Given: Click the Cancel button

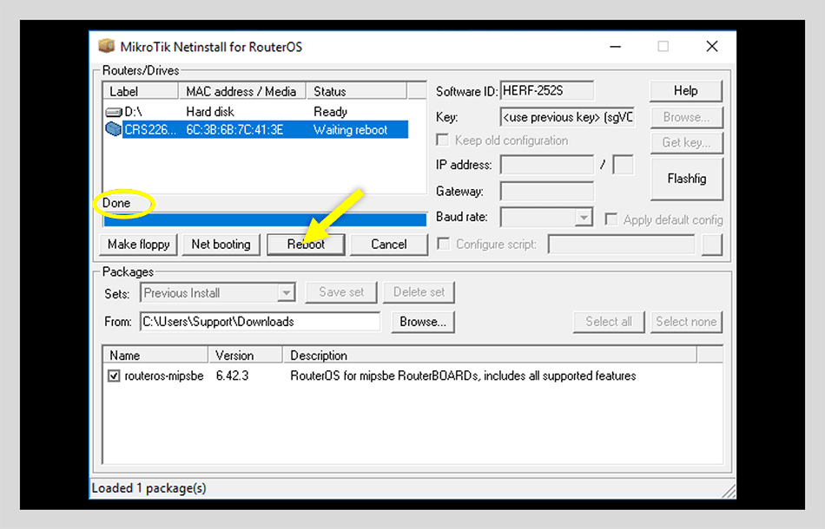Looking at the screenshot, I should tap(389, 245).
